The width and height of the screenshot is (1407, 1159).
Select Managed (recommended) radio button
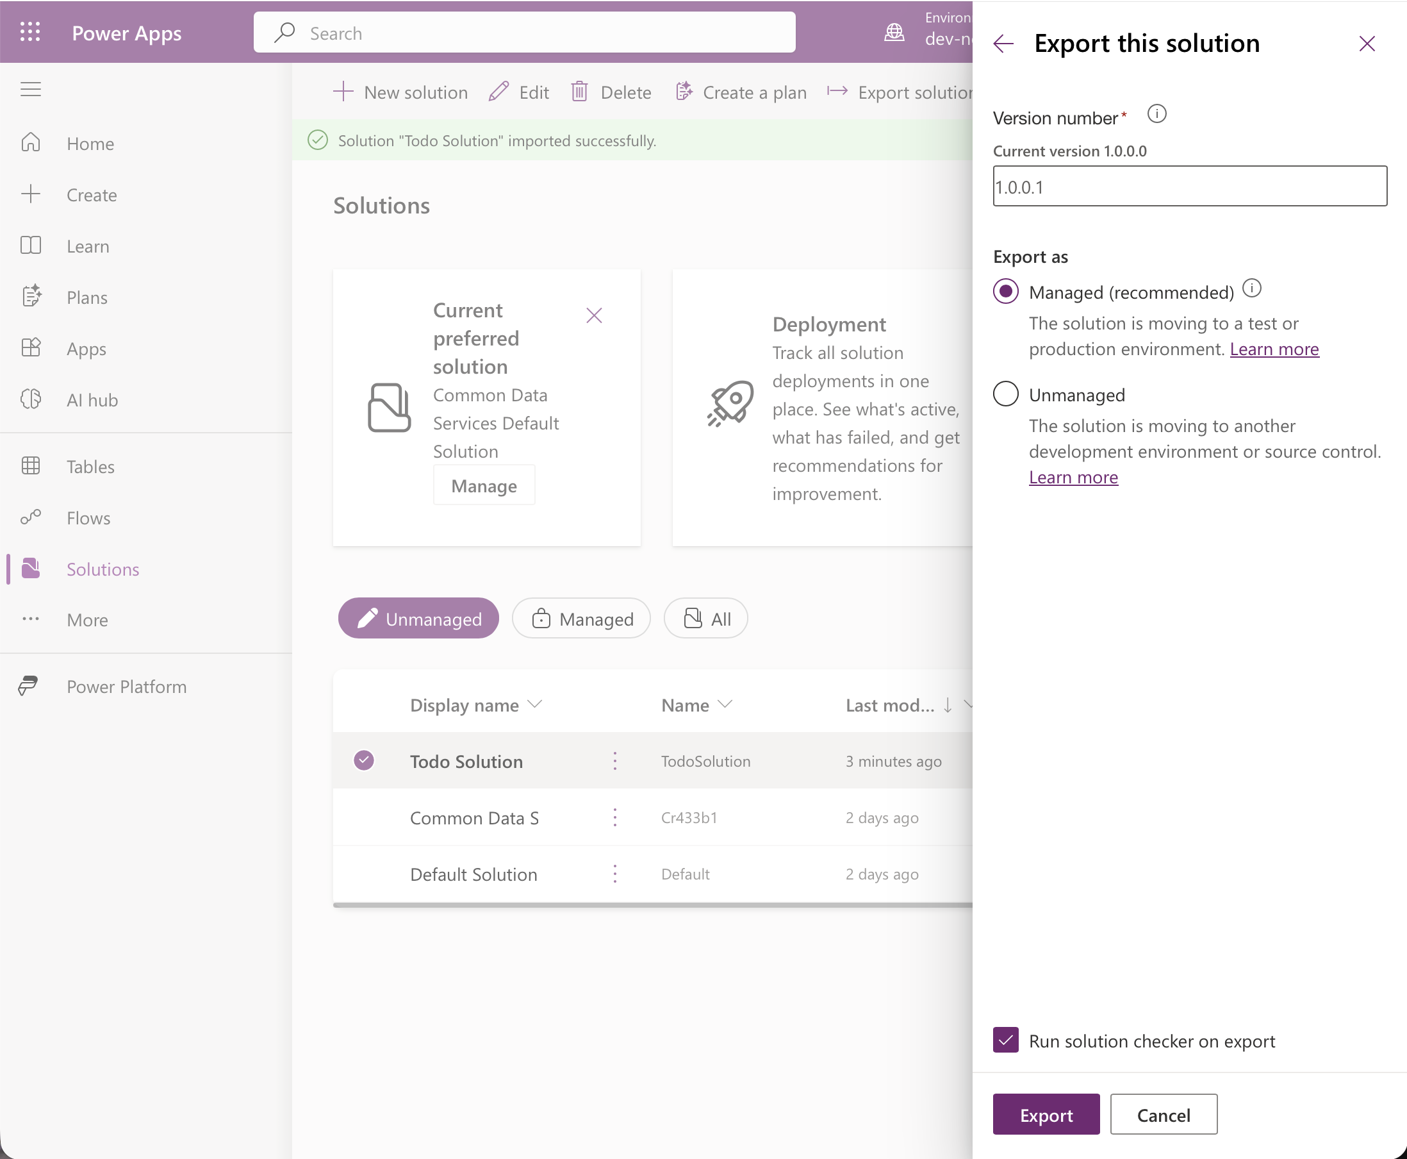1005,292
